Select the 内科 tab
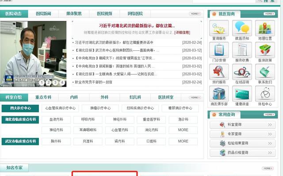 point(74,97)
